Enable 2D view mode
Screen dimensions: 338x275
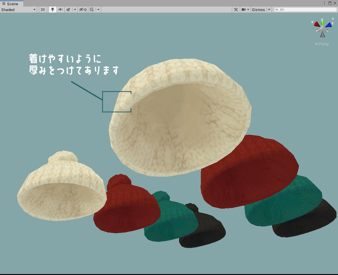43,10
